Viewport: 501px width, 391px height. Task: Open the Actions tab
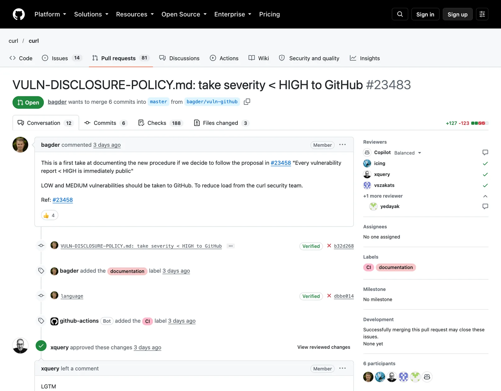tap(224, 58)
